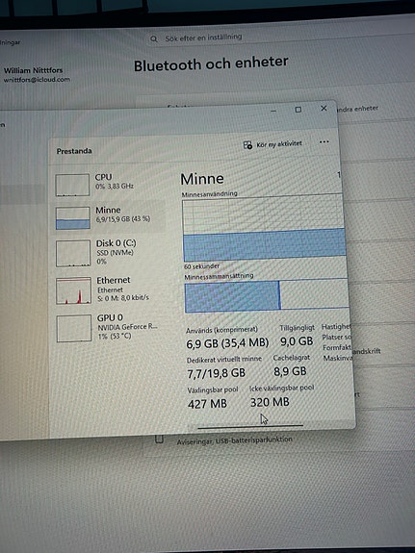Click the Disk 0 mini graph thumbnail
The height and width of the screenshot is (553, 415).
[73, 253]
